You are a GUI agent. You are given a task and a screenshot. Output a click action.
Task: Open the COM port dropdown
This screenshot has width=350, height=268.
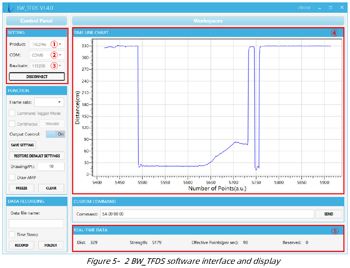coord(47,55)
